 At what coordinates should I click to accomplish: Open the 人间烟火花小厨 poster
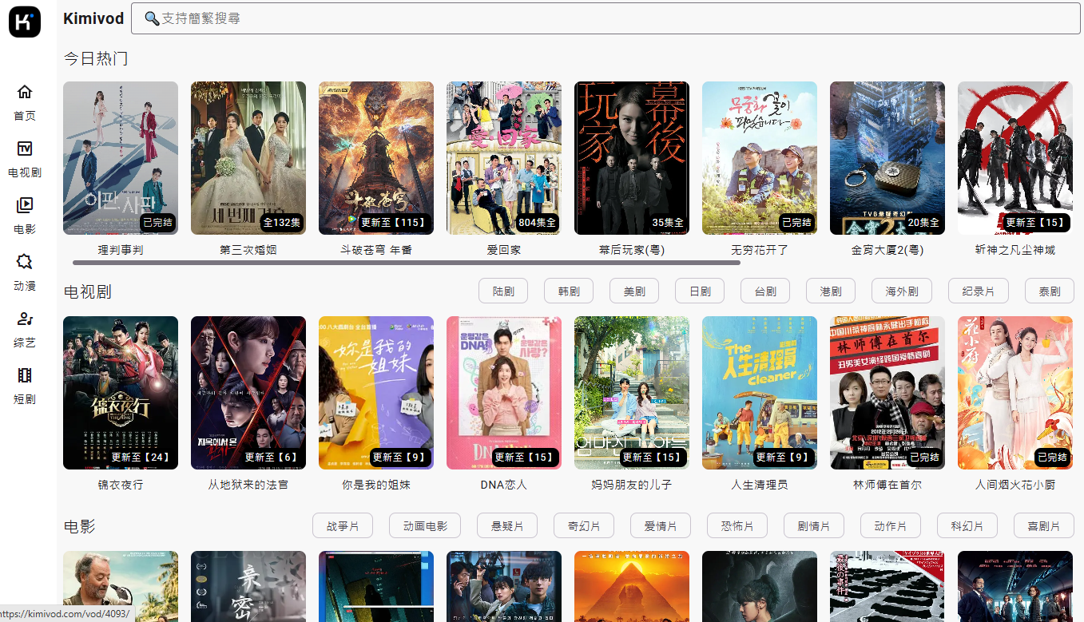1015,393
